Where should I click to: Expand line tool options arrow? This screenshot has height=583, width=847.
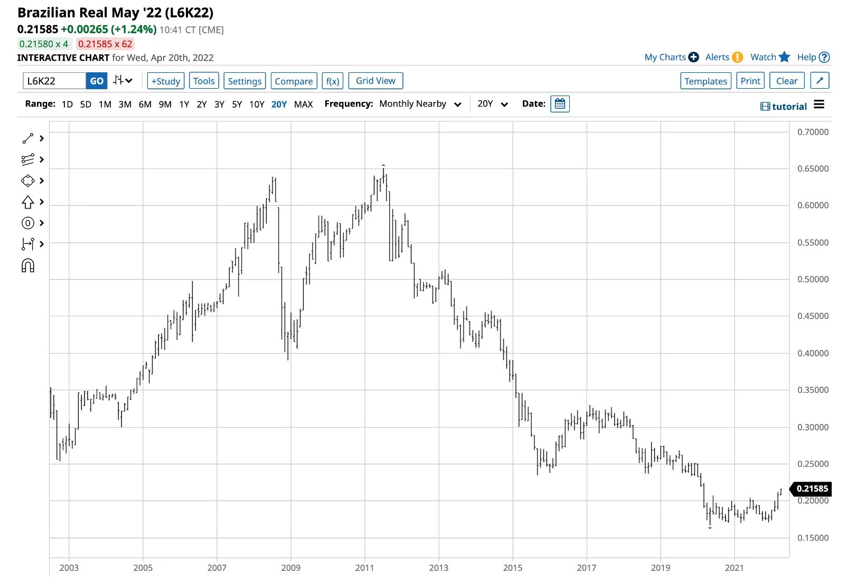coord(42,138)
